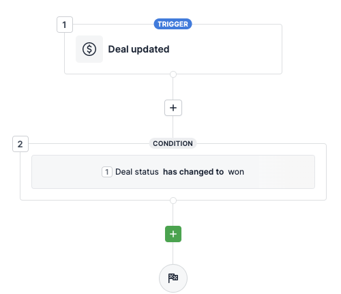Click the white plus button below the trigger

point(173,108)
